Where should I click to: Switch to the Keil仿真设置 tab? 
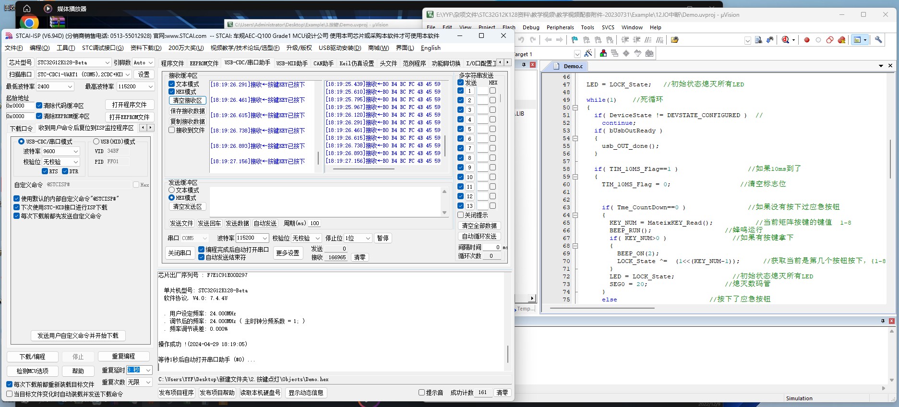pyautogui.click(x=357, y=63)
